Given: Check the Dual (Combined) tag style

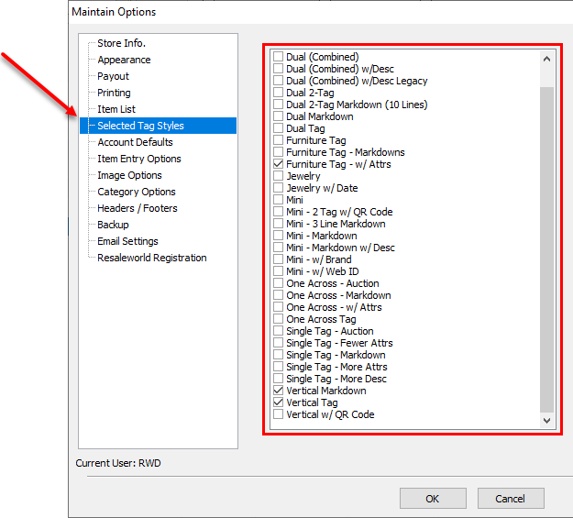Looking at the screenshot, I should point(278,56).
